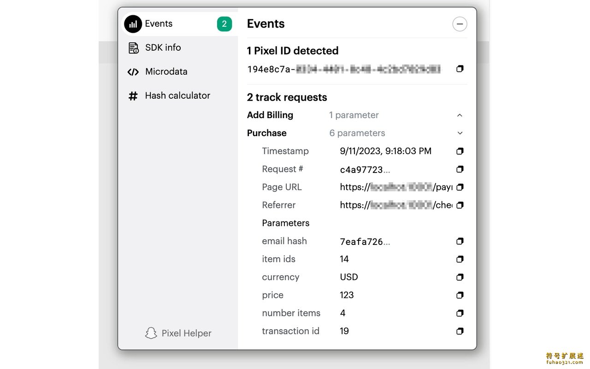Click the Referrer https value
The image size is (590, 369).
click(x=396, y=205)
